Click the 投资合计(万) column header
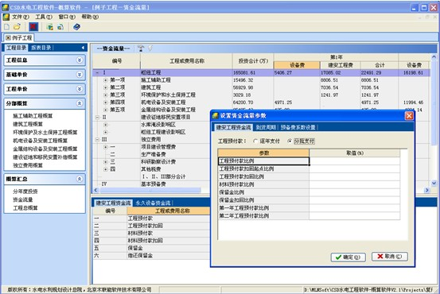Screen dimensions: 440x294 tap(253, 61)
